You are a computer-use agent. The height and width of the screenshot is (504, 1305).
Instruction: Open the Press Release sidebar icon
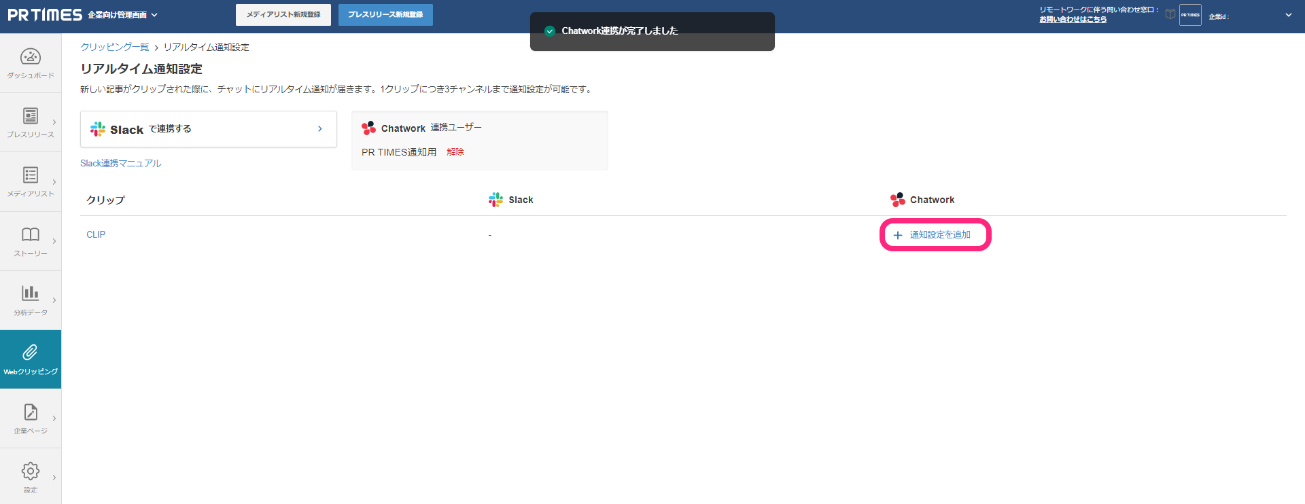click(31, 115)
